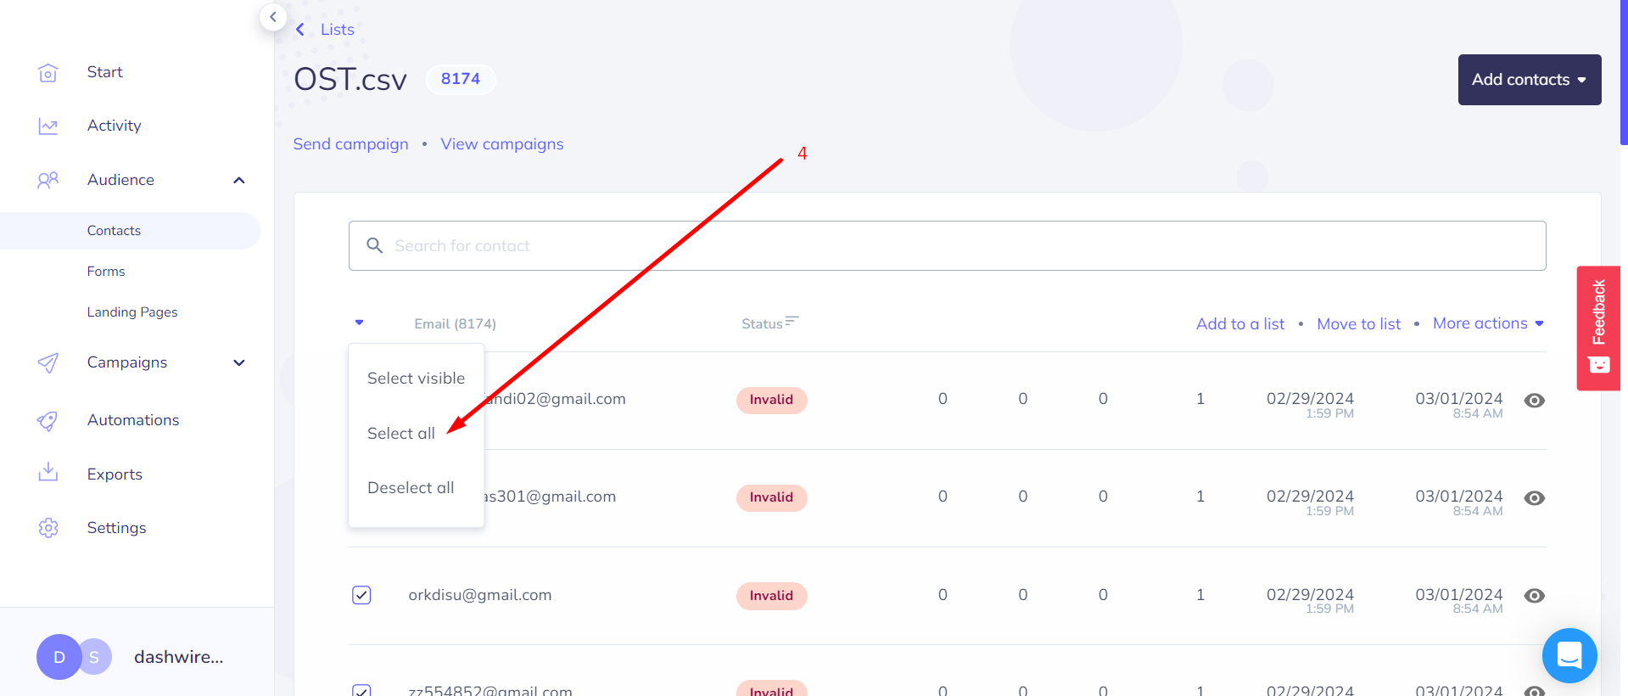Open the Start home icon
The height and width of the screenshot is (696, 1628).
click(48, 73)
